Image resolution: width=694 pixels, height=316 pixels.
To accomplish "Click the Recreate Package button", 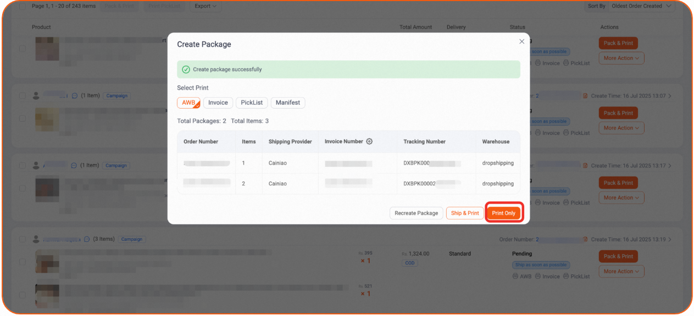I will pos(416,213).
